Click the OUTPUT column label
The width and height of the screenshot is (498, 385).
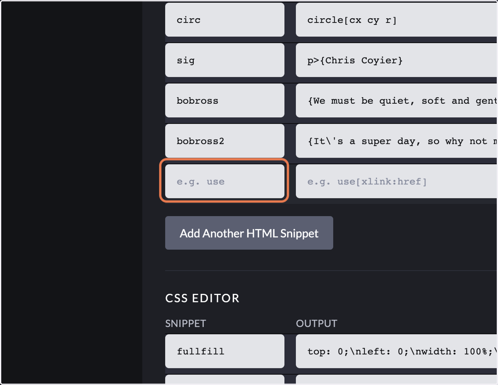point(317,324)
